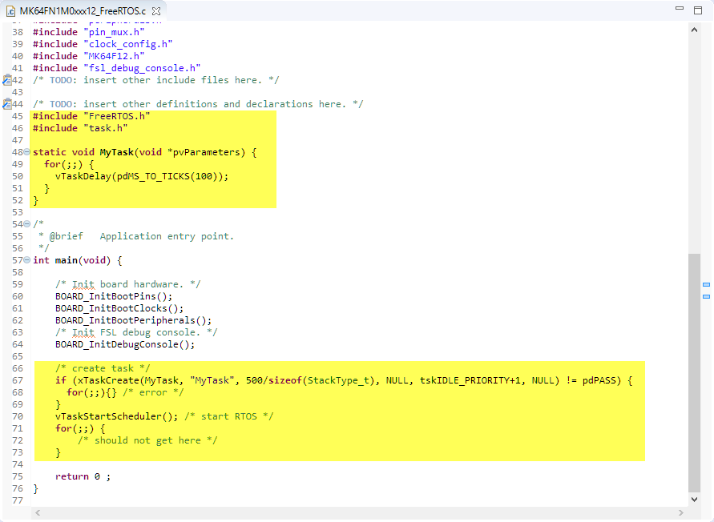Image resolution: width=714 pixels, height=522 pixels.
Task: Place the cursor on the return 0 statement
Action: point(80,476)
